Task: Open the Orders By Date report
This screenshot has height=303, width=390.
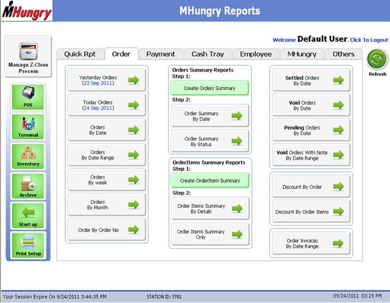Action: pyautogui.click(x=107, y=130)
